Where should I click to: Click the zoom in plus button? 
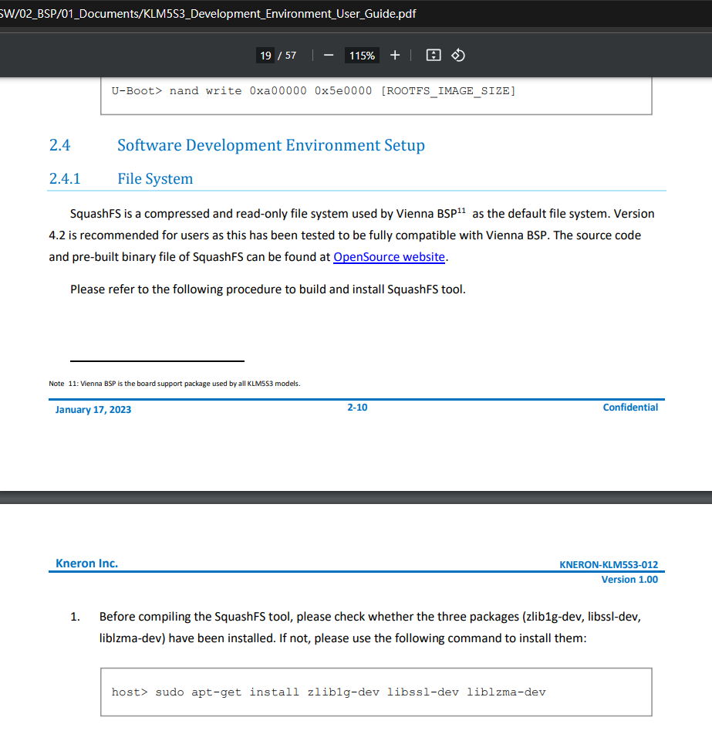(x=395, y=56)
